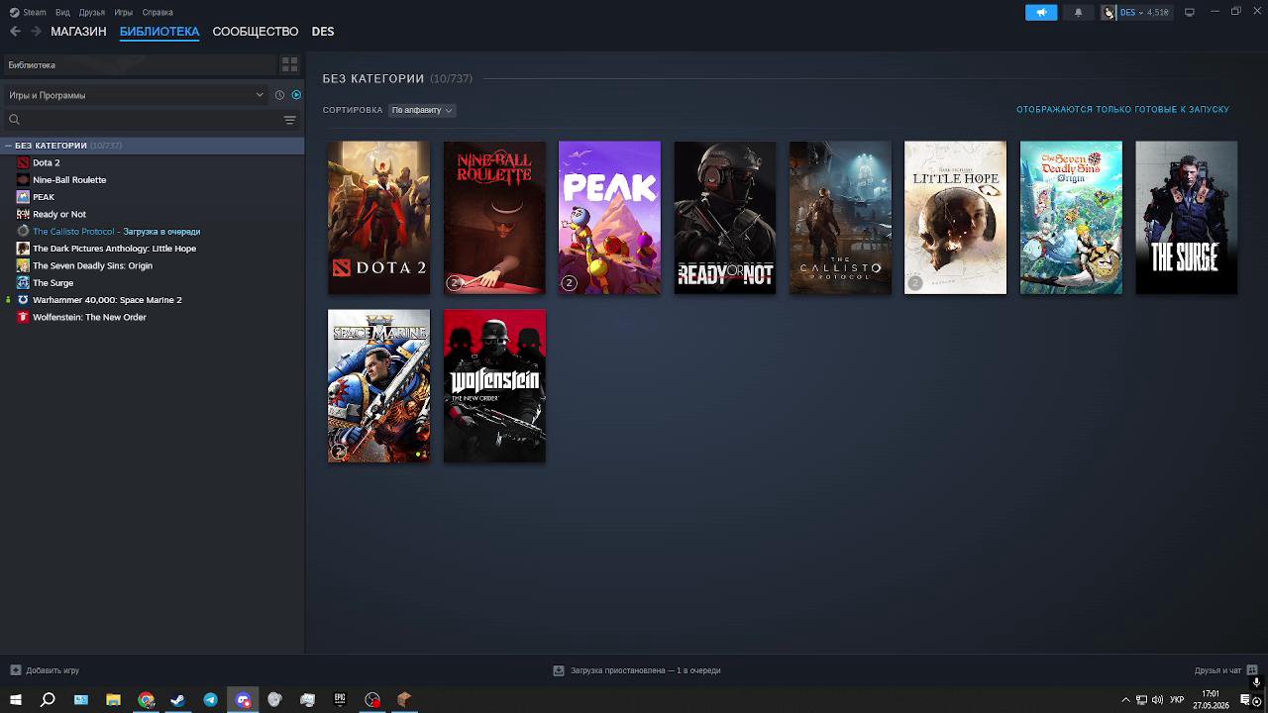The height and width of the screenshot is (713, 1268).
Task: Click the downloads icon in bottom bar
Action: tap(559, 670)
